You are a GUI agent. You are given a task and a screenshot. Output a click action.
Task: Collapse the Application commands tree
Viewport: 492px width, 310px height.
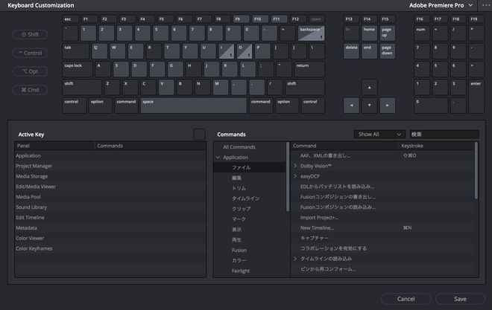[x=218, y=158]
